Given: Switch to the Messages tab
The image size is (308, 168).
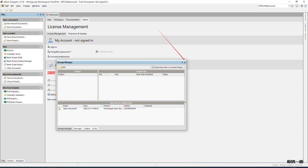Looking at the screenshot, I should pos(78,129).
